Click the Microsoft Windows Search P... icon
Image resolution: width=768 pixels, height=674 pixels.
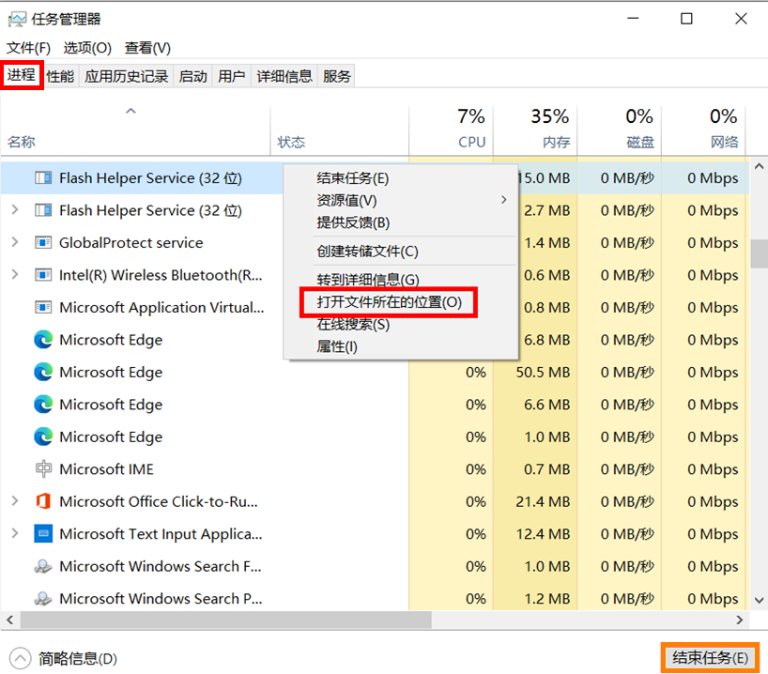pyautogui.click(x=43, y=598)
